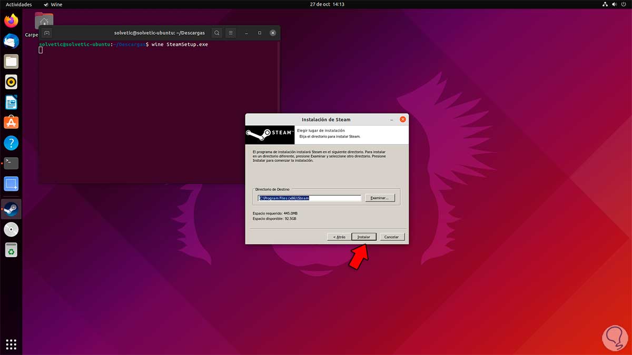Screen dimensions: 632x355
Task: Select the Terminal icon in dock
Action: pos(11,163)
